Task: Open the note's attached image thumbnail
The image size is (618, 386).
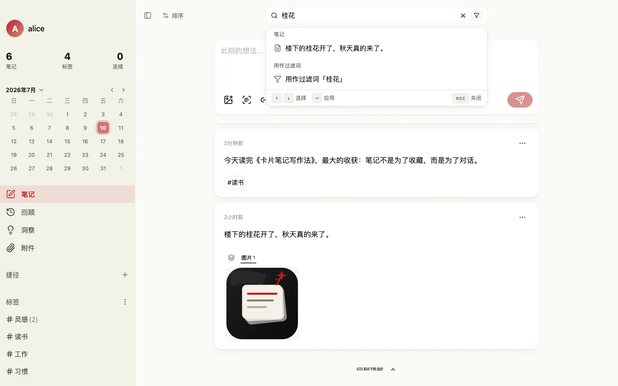Action: (262, 303)
